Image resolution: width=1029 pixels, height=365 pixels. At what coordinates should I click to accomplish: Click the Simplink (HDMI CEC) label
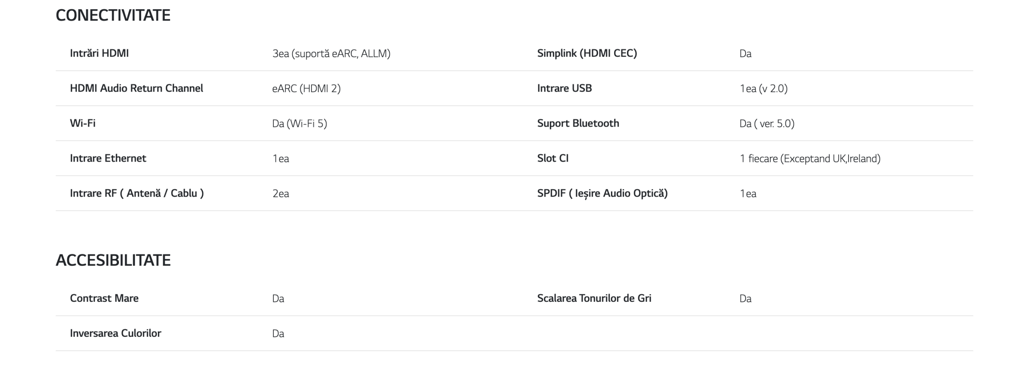click(x=587, y=53)
